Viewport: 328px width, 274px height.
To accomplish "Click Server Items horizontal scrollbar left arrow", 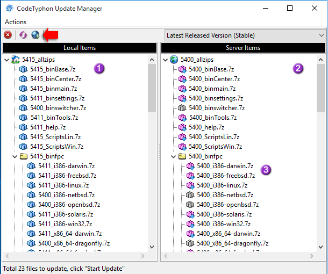I will [166, 256].
